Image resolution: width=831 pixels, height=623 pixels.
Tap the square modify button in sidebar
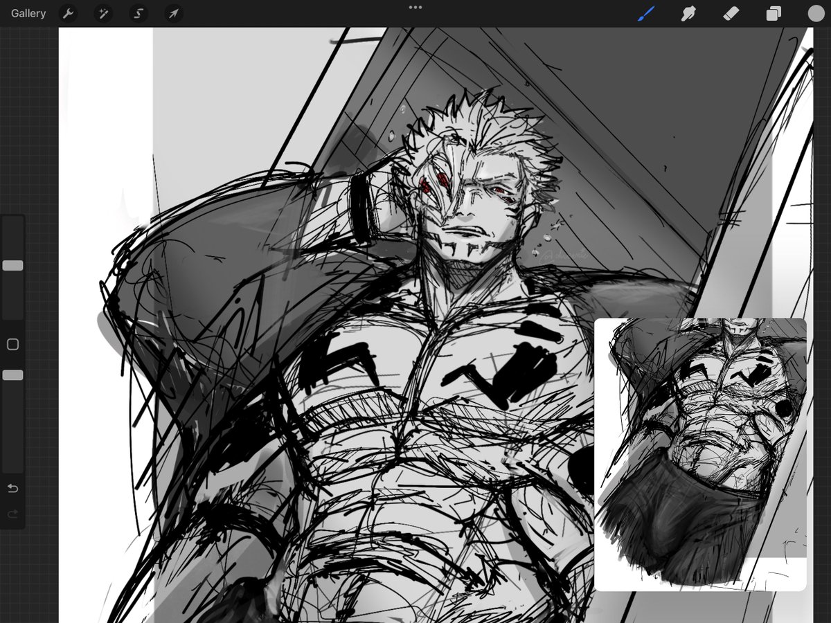(12, 344)
